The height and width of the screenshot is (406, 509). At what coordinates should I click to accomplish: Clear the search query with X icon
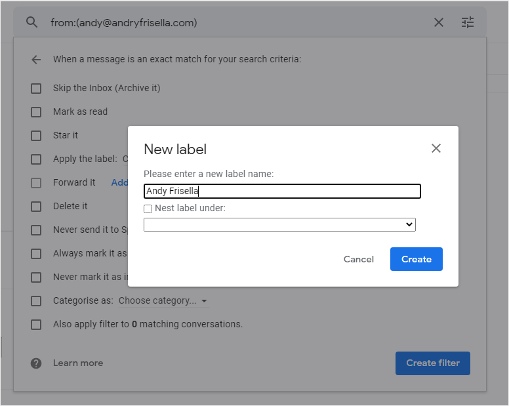[x=439, y=22]
